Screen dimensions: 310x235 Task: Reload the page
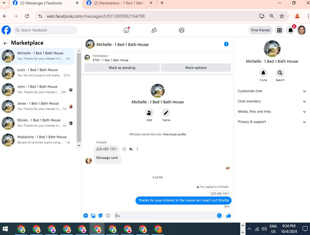tap(27, 16)
